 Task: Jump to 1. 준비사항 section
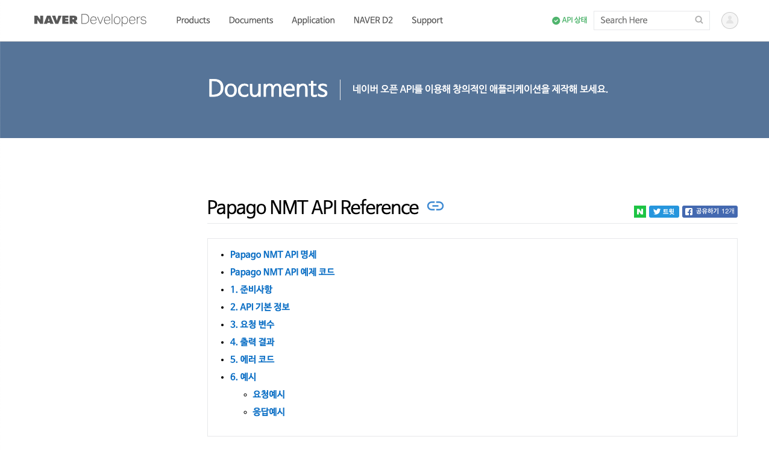[251, 289]
